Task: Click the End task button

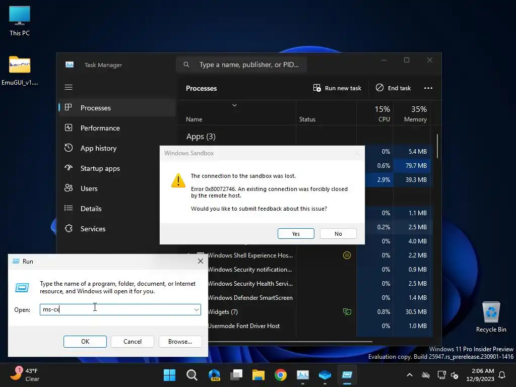Action: click(393, 88)
